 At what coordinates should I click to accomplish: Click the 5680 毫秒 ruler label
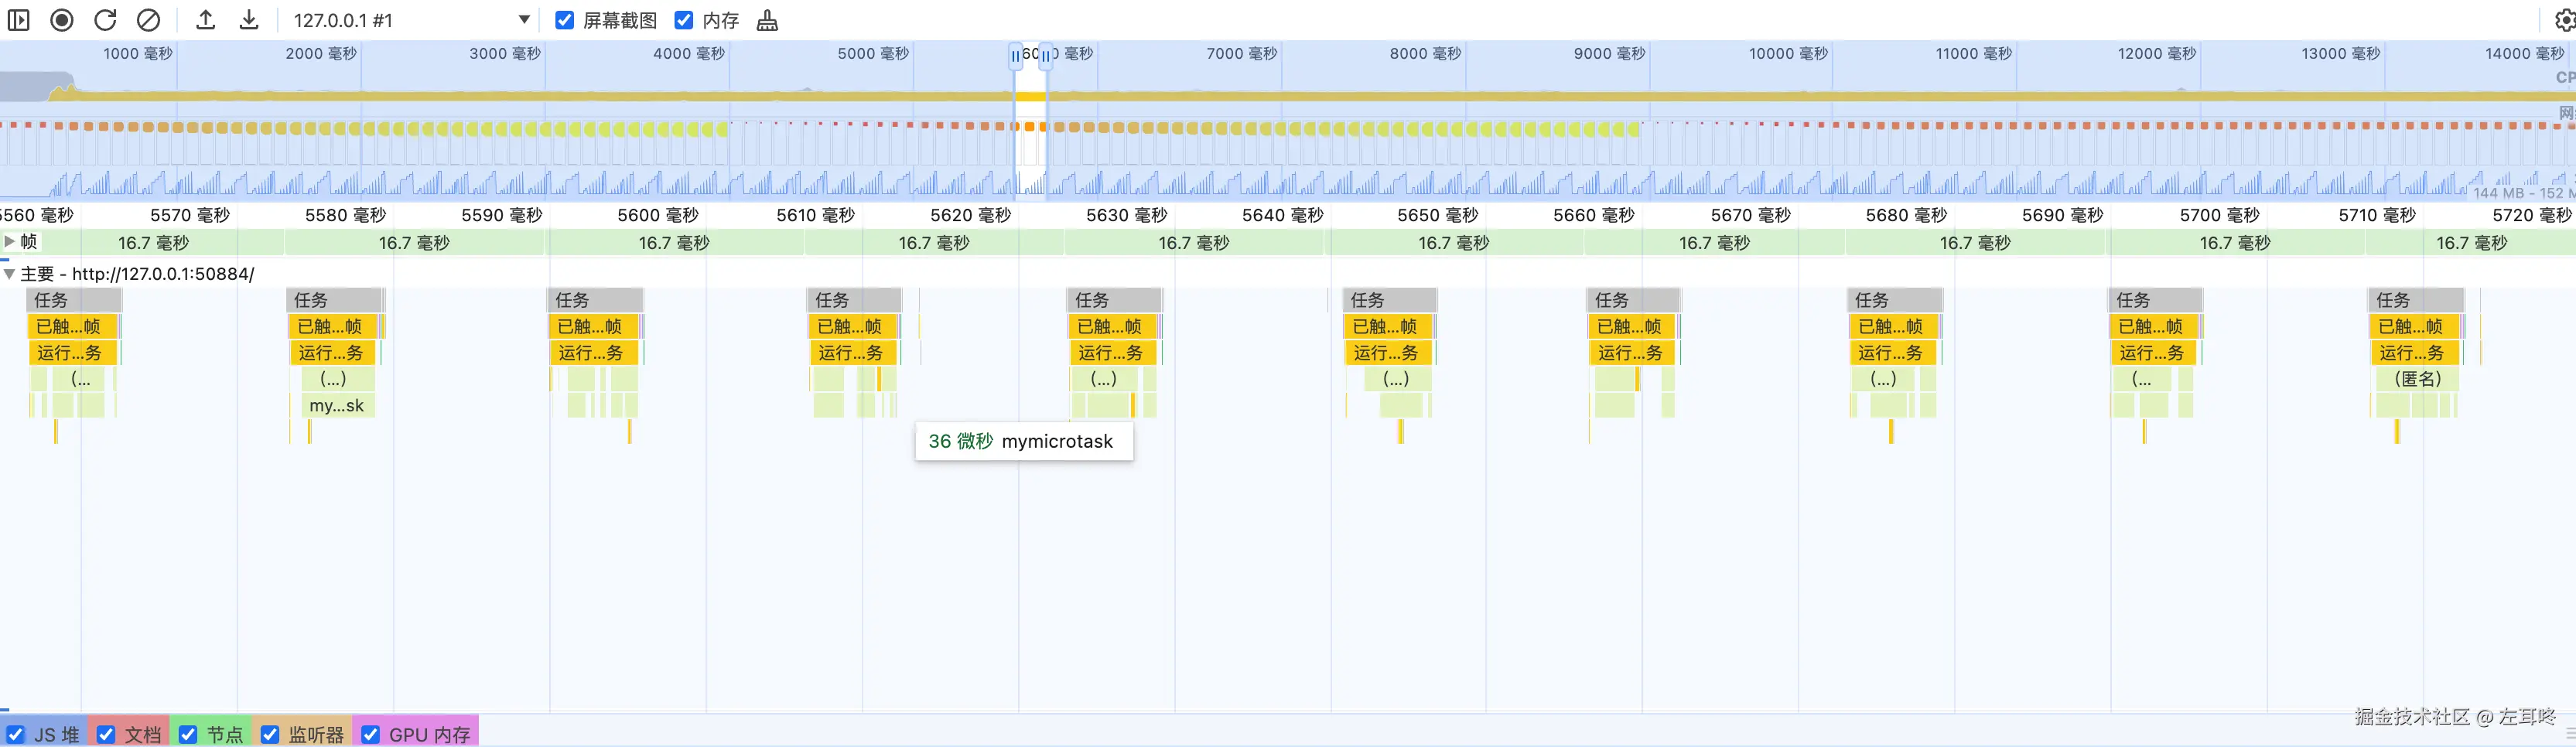click(1907, 215)
